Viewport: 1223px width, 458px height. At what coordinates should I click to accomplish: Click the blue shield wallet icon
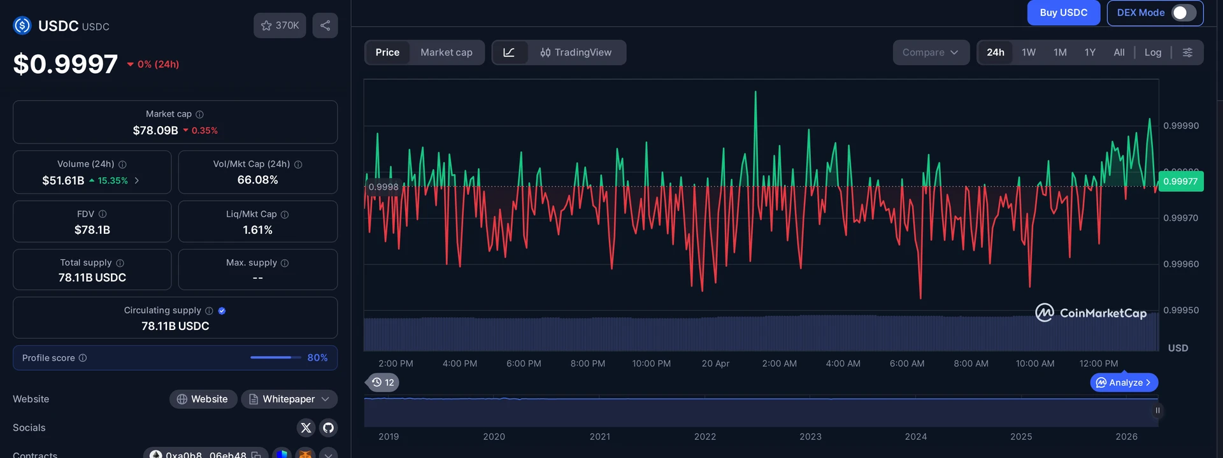tap(282, 454)
